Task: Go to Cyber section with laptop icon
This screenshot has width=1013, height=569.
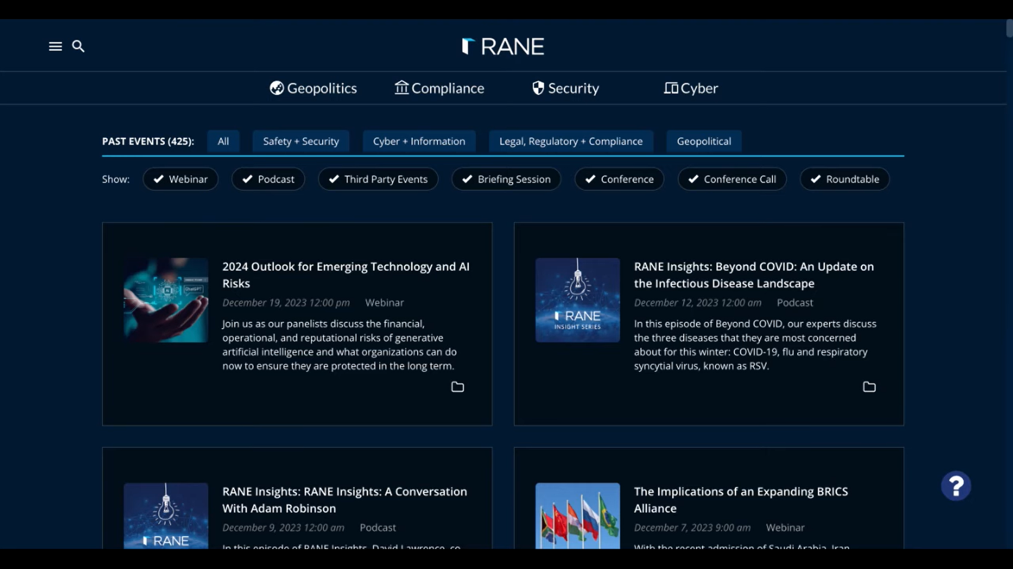Action: [x=691, y=88]
